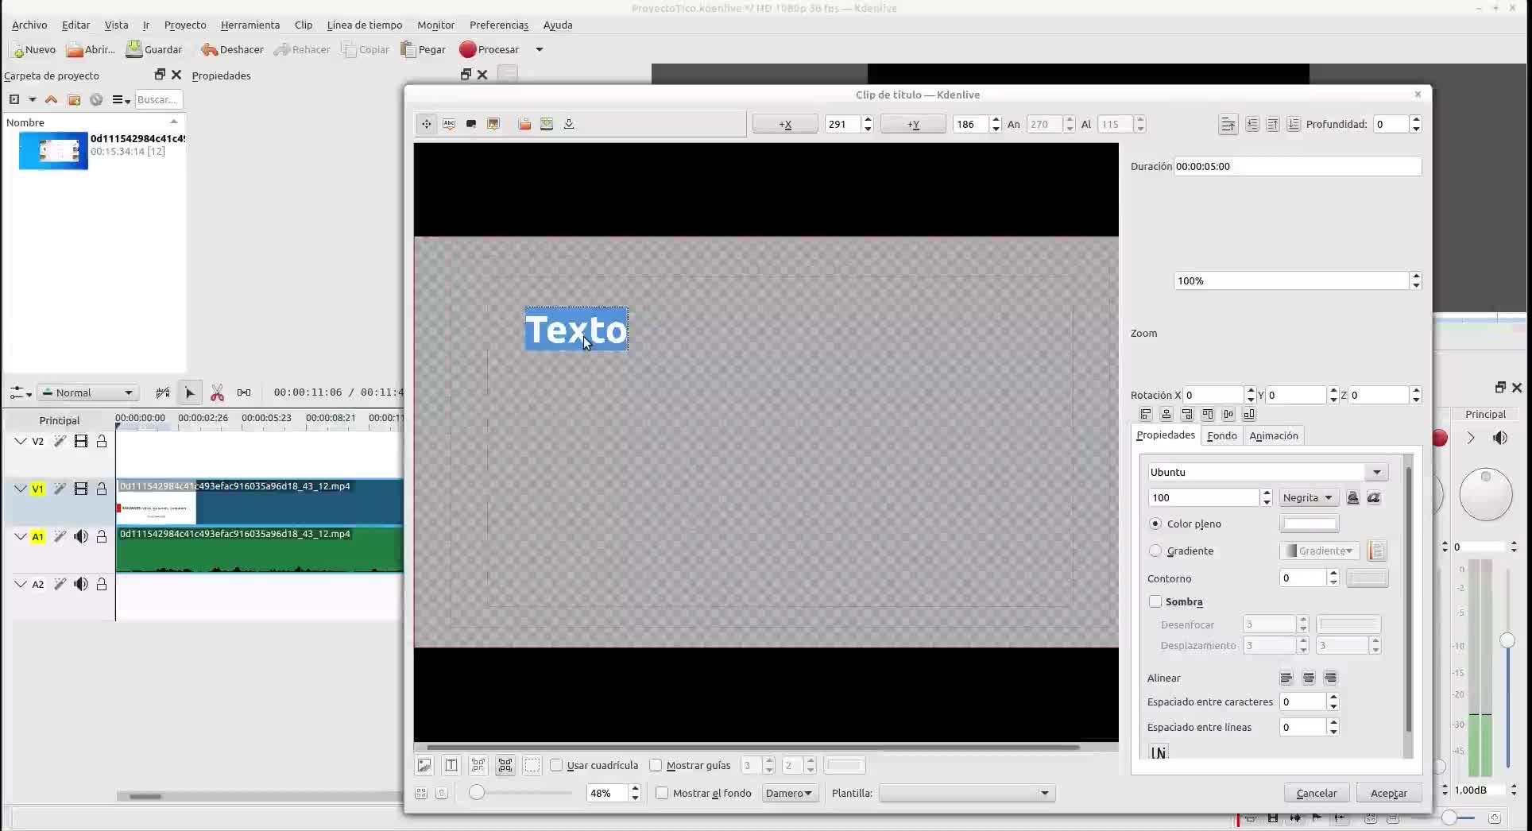This screenshot has width=1532, height=831.
Task: Enable the Sombra checkbox
Action: [1155, 602]
